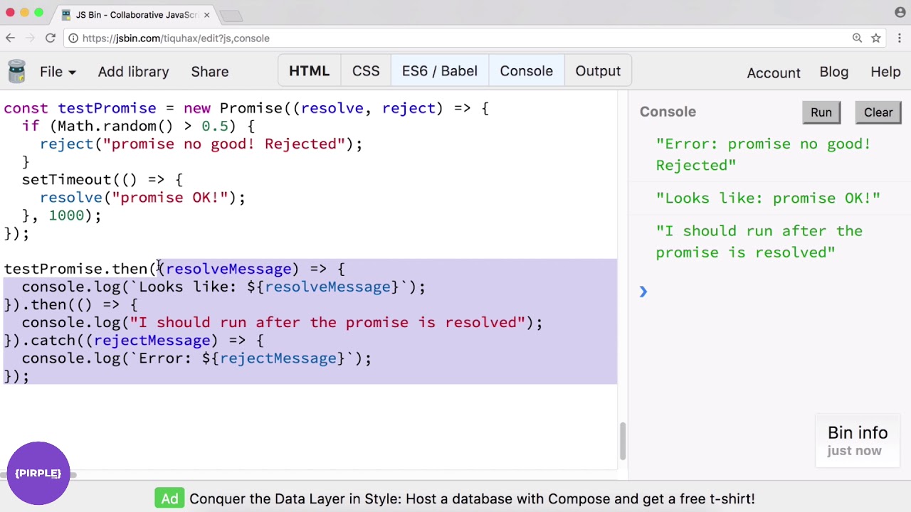Open the Share menu
911x512 pixels.
coord(209,72)
